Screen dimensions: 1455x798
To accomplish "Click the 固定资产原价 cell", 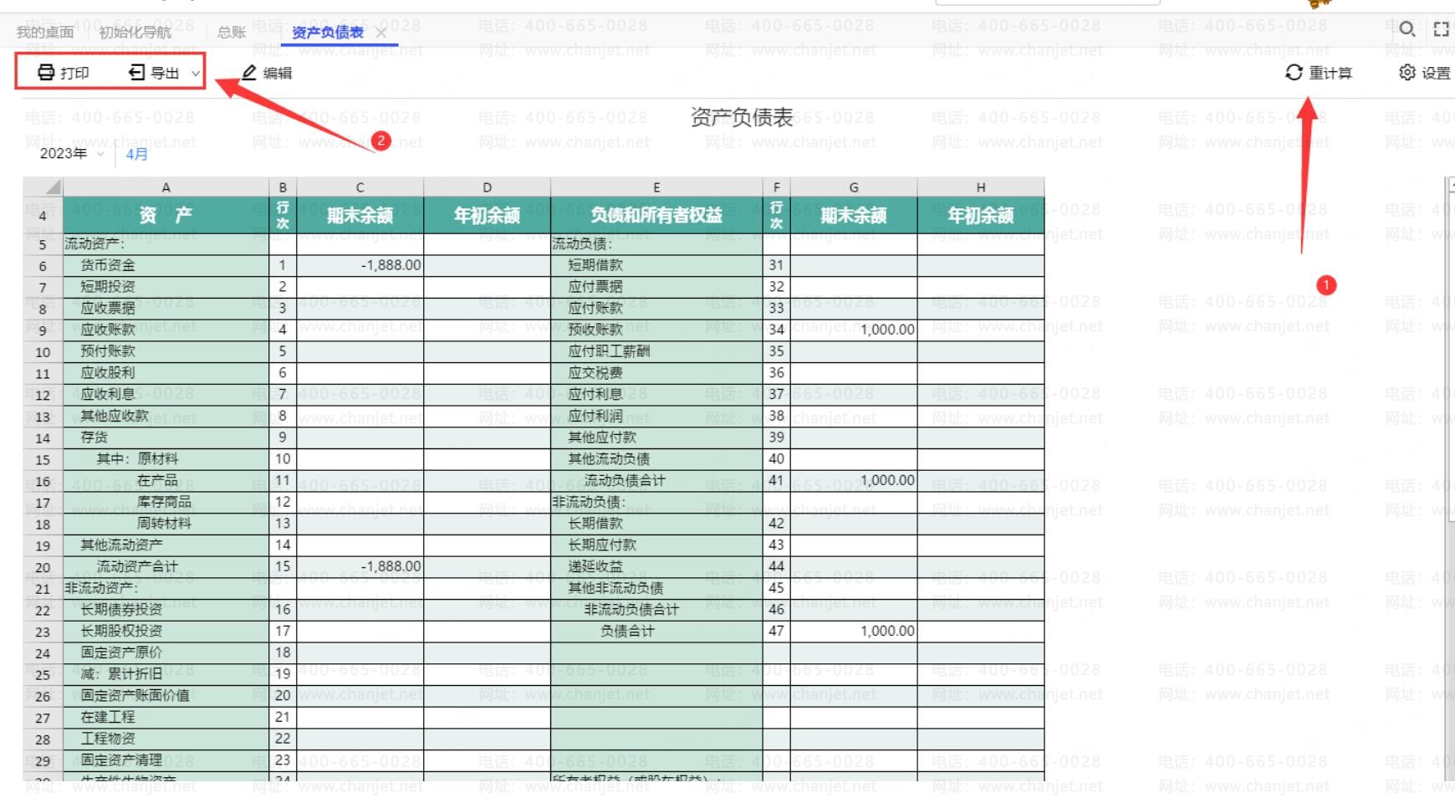I will [166, 652].
